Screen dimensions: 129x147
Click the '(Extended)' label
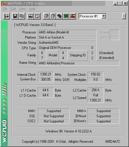pyautogui.click(x=107, y=58)
